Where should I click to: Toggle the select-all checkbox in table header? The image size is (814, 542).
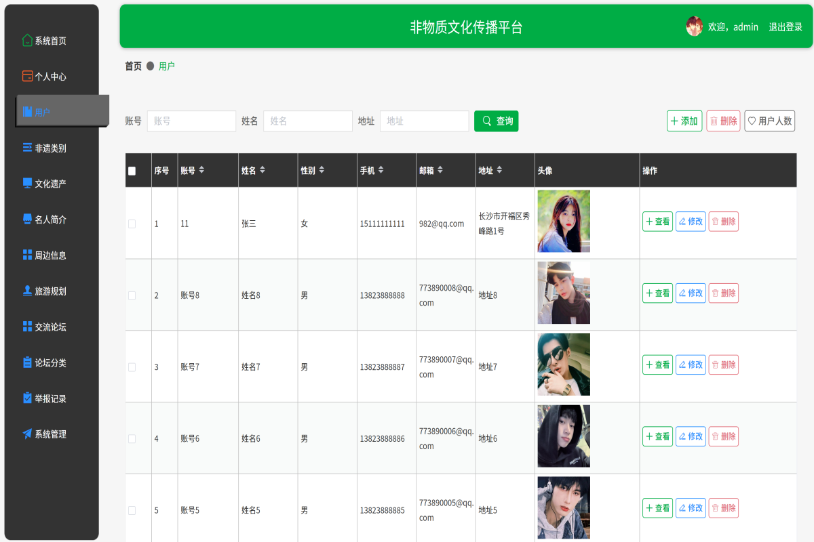(132, 171)
